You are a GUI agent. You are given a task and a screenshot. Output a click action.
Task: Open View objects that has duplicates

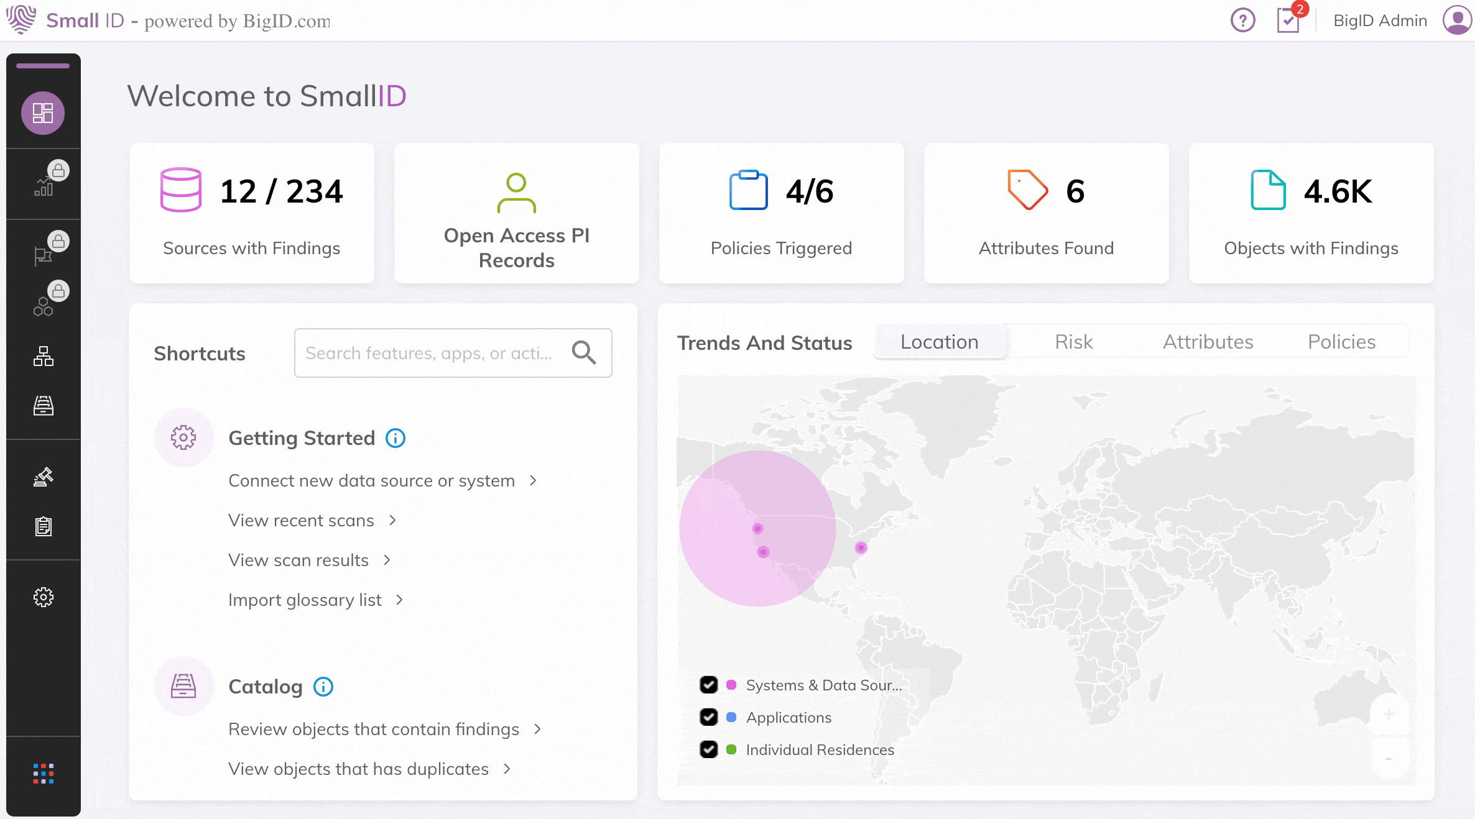tap(359, 769)
